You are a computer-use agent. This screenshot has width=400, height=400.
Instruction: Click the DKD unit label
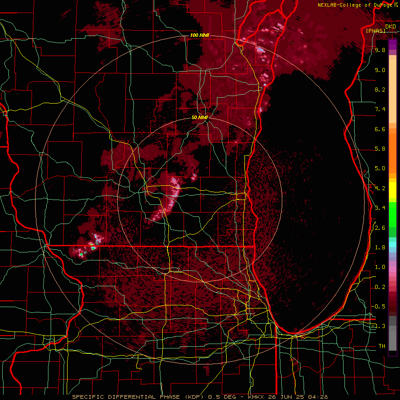[390, 27]
